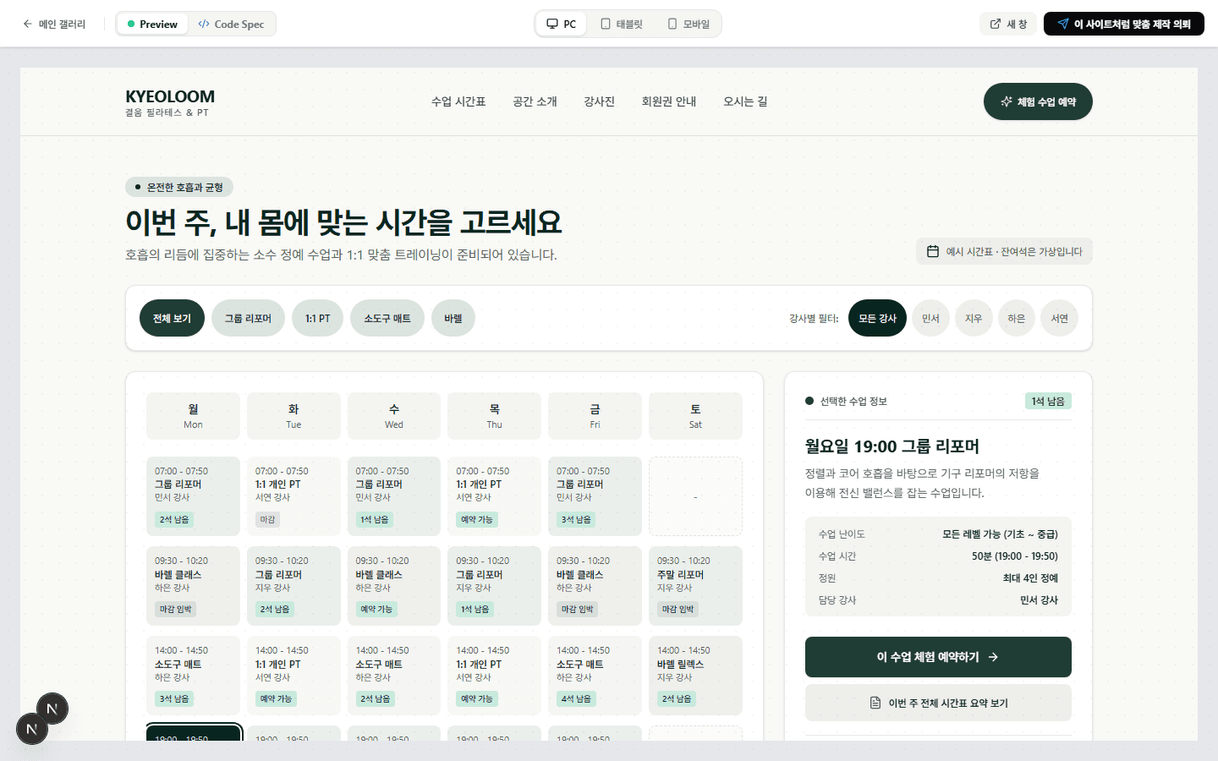The width and height of the screenshot is (1218, 761).
Task: Switch to the Preview tab
Action: [x=152, y=24]
